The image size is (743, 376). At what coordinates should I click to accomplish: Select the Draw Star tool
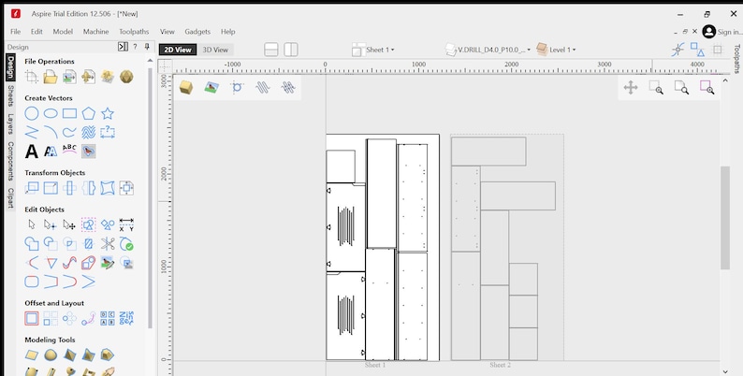[108, 114]
